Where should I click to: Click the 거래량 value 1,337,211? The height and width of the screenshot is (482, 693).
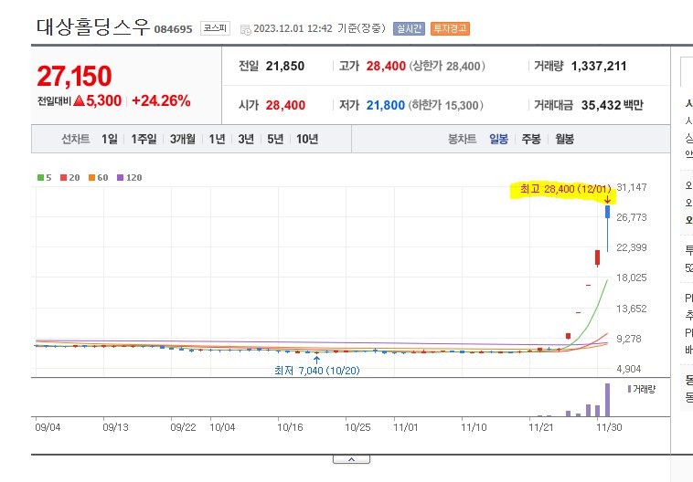pos(599,67)
